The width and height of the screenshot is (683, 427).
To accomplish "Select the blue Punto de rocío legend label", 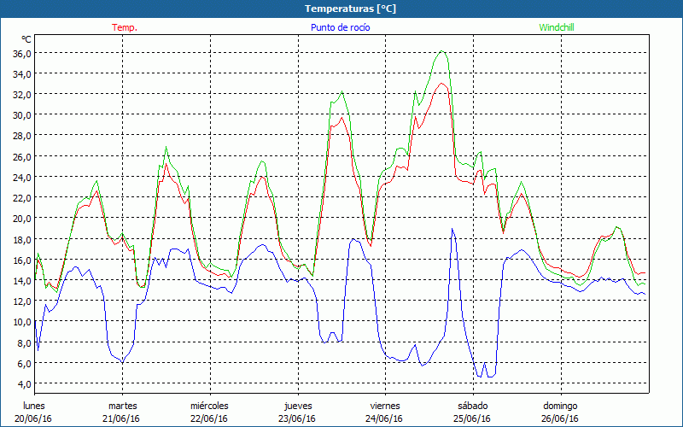I will pyautogui.click(x=341, y=27).
